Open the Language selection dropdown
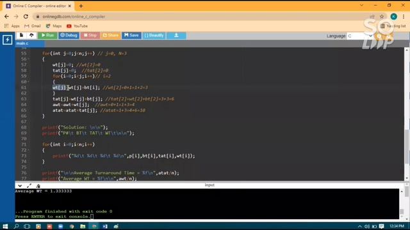 coord(359,36)
